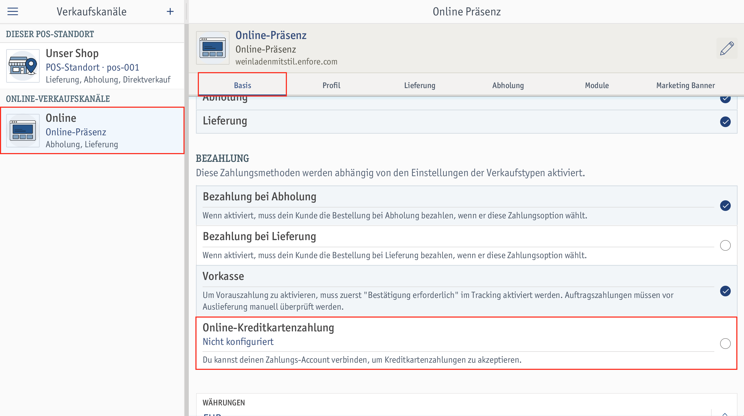The width and height of the screenshot is (744, 416).
Task: Open the Marketing Banner tab
Action: point(685,85)
